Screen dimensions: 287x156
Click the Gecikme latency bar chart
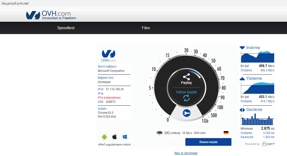coord(258,119)
